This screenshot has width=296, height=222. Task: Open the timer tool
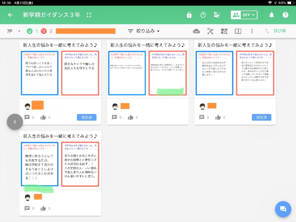tap(203, 15)
